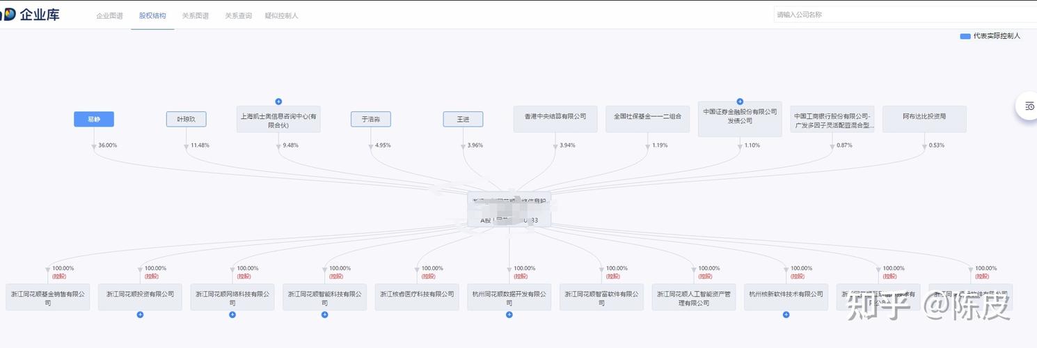Image resolution: width=1037 pixels, height=348 pixels.
Task: Open subsidiary 杭州同花顺数据开发有限公司
Action: 509,297
